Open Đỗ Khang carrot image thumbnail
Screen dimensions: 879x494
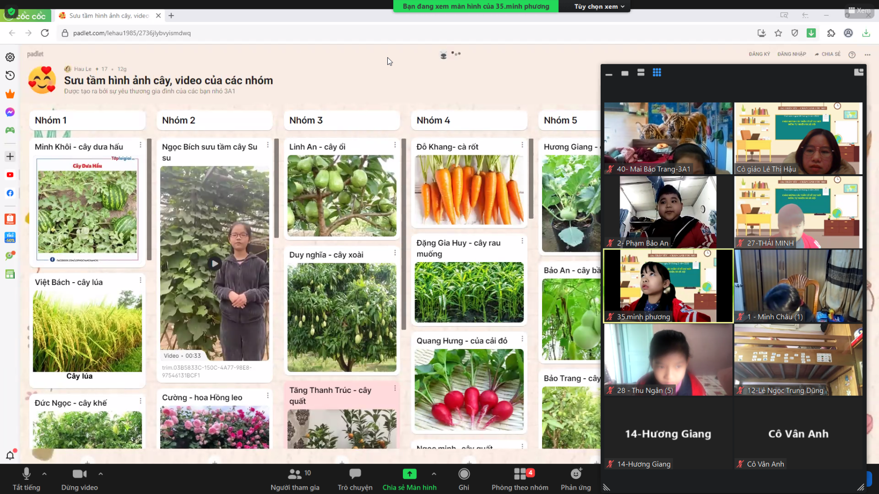(469, 190)
